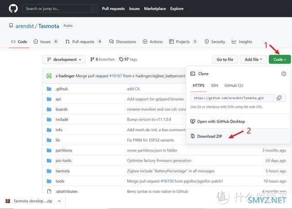Switch to the Discussions tab
Viewport: 292px width, 209px height.
(123, 42)
